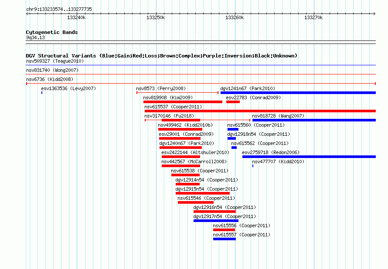The height and width of the screenshot is (269, 388).
Task: Select the esv2422144 (Altshuler2010) red bar
Action: click(x=181, y=157)
